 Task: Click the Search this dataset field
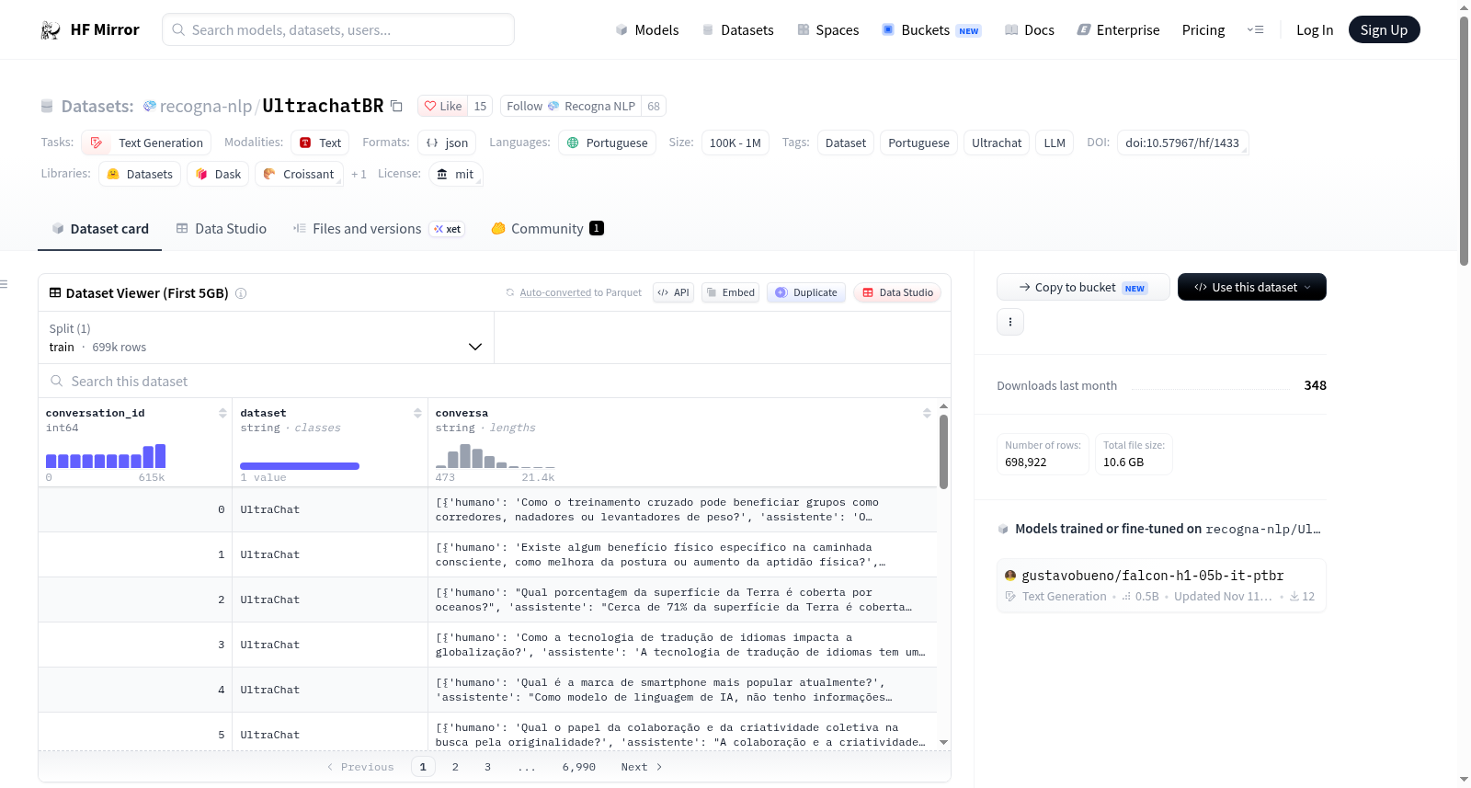coord(495,382)
